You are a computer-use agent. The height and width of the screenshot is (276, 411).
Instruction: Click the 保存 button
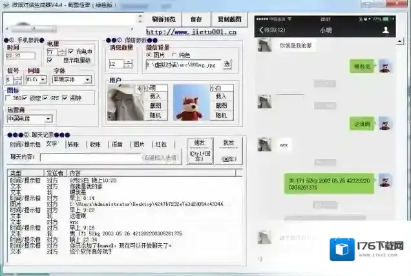tap(196, 19)
